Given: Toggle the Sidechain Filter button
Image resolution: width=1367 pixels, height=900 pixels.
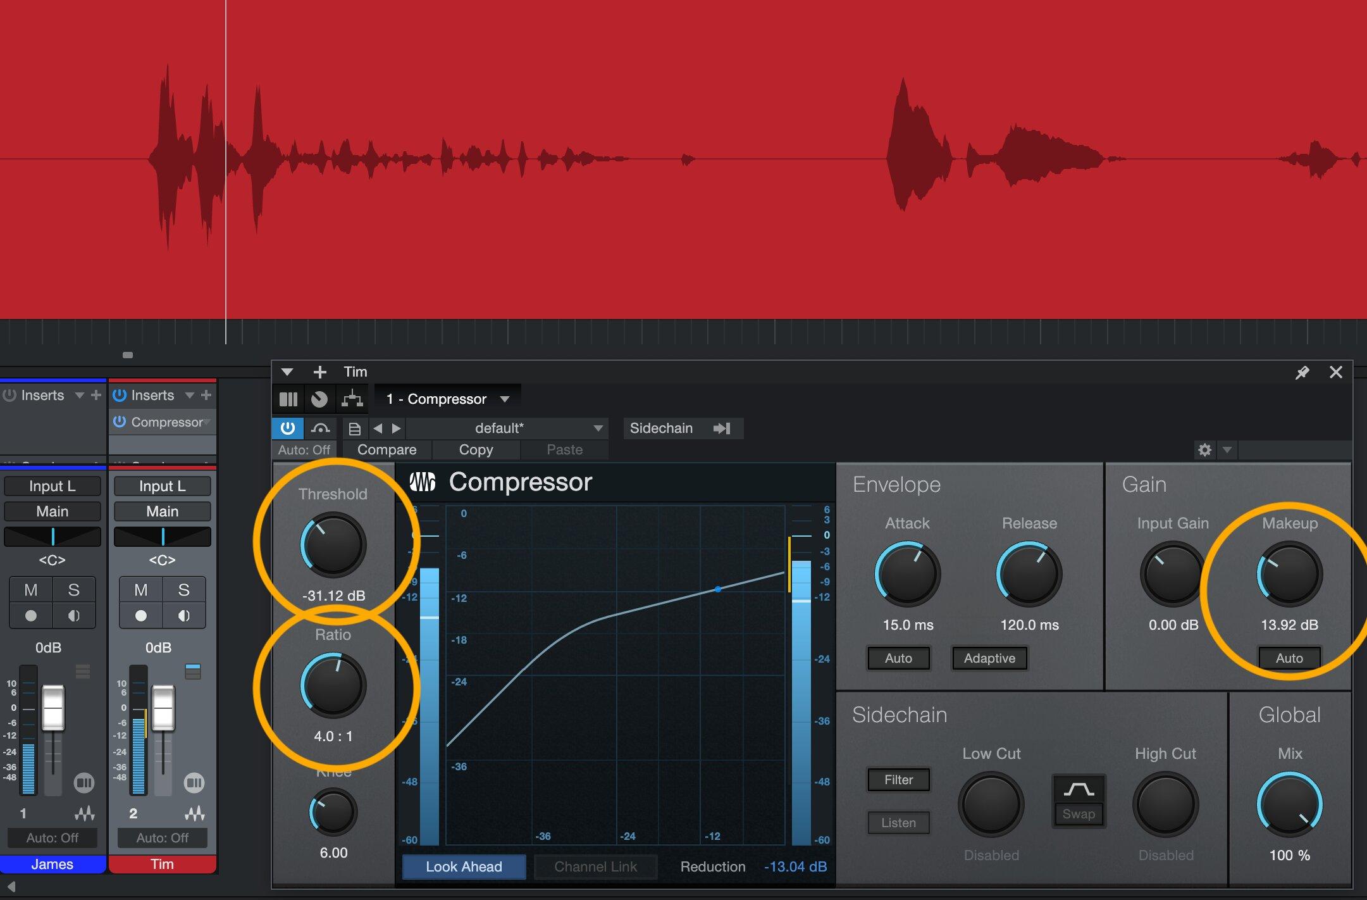Looking at the screenshot, I should tap(898, 780).
